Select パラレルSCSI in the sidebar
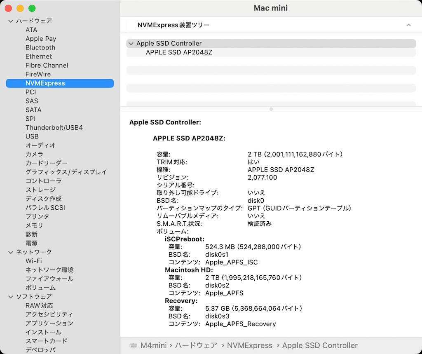Image resolution: width=422 pixels, height=354 pixels. [45, 208]
